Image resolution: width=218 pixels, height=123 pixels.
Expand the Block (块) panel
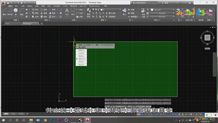[x=131, y=20]
